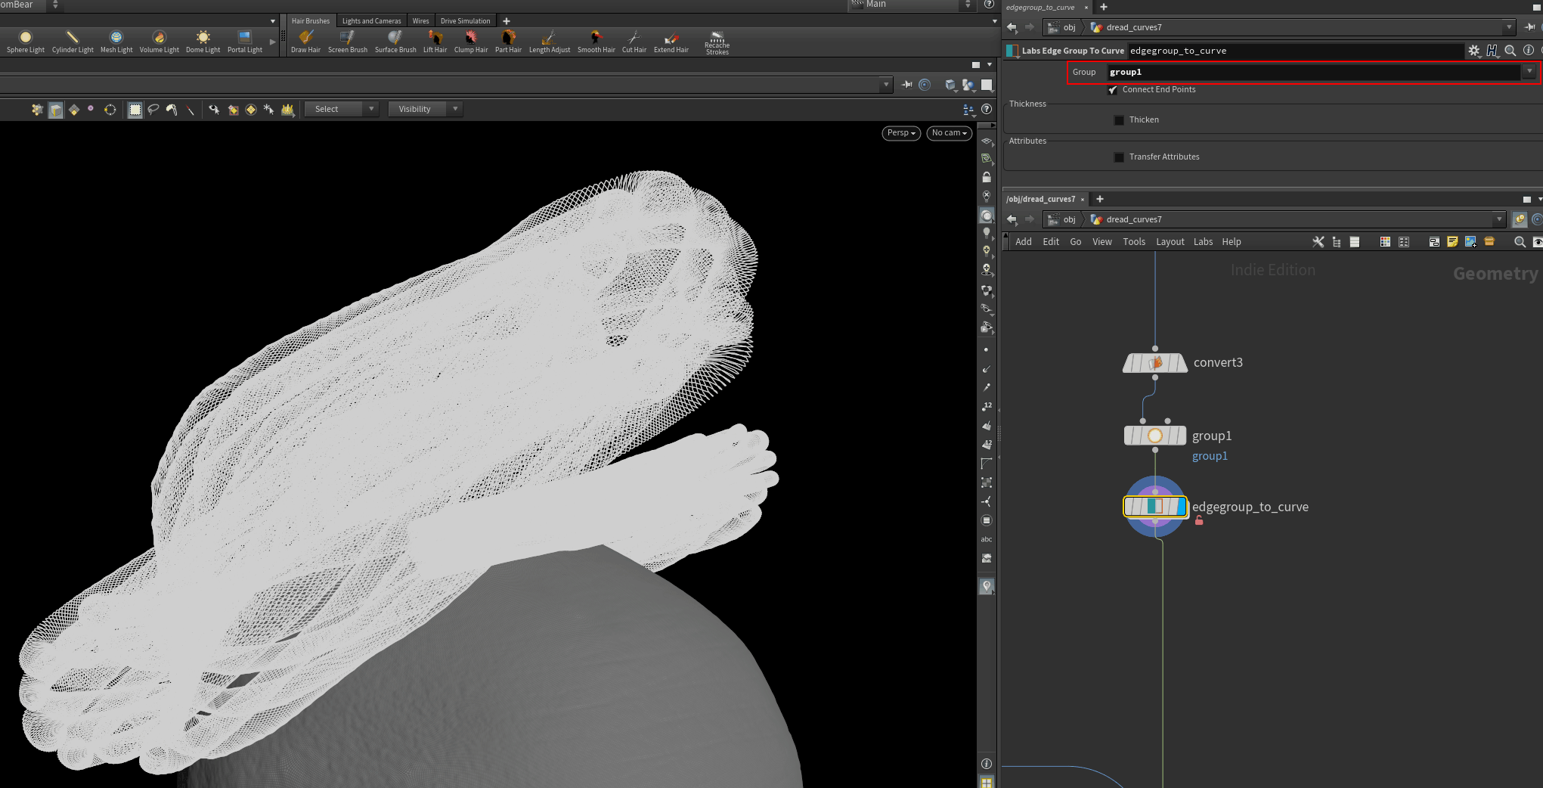The height and width of the screenshot is (788, 1543).
Task: Select the Dome Light shelf tool
Action: pos(203,42)
